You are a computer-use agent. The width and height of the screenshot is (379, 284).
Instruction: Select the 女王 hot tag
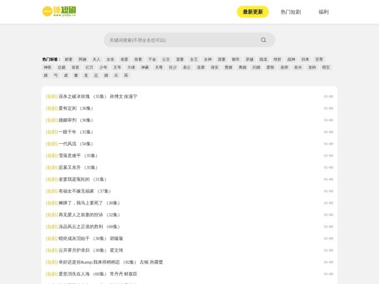tap(194, 59)
